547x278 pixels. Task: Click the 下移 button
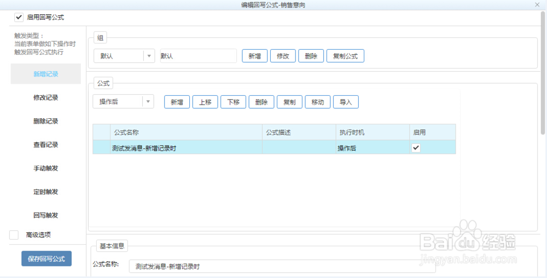coord(234,102)
